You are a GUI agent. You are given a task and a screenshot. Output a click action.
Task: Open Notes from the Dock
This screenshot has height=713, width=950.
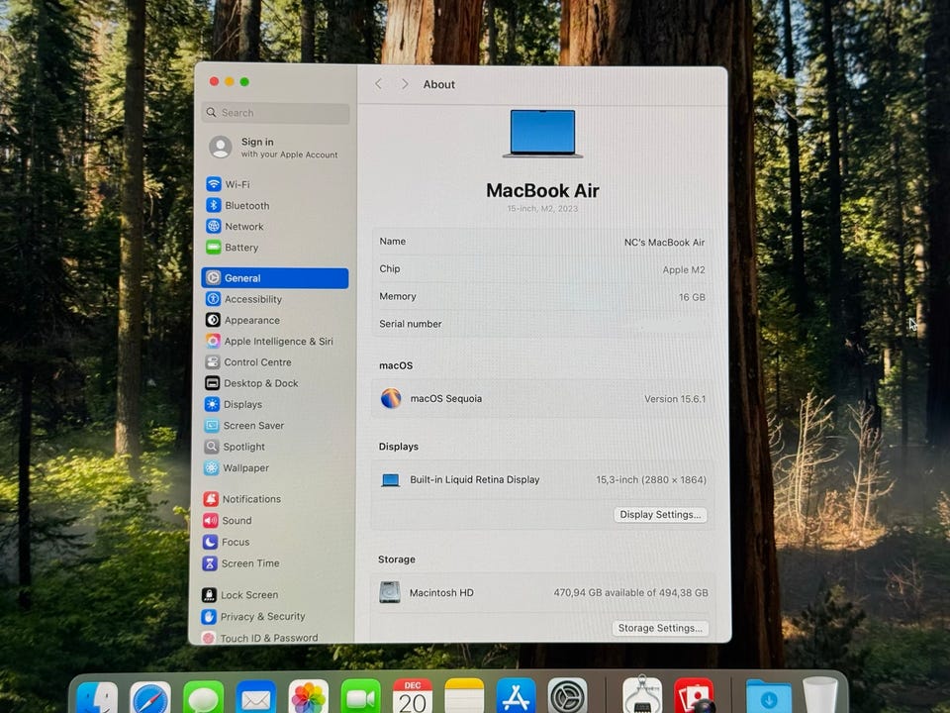point(465,697)
